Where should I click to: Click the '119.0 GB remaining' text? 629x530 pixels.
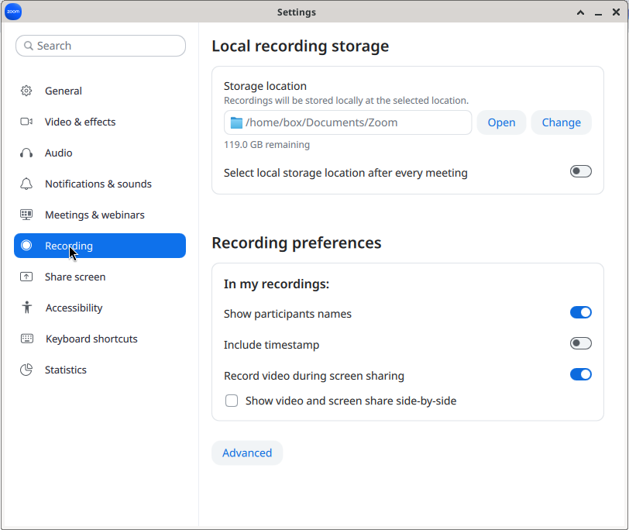(x=266, y=144)
